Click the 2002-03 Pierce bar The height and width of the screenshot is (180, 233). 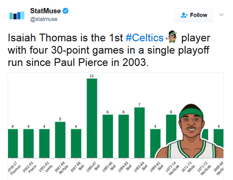coord(28,144)
